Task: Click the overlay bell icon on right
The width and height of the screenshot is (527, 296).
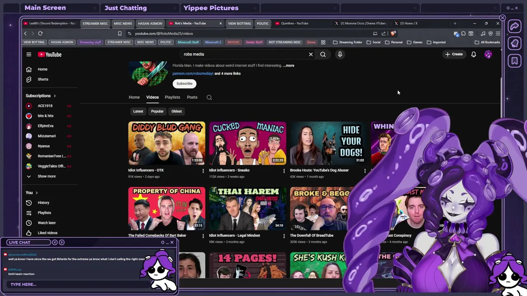Action: [x=515, y=44]
